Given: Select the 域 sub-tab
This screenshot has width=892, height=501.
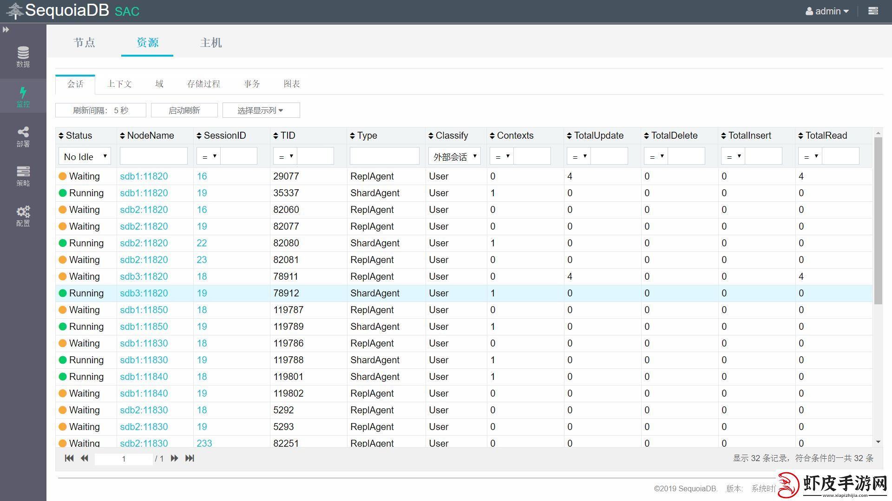Looking at the screenshot, I should pyautogui.click(x=159, y=84).
